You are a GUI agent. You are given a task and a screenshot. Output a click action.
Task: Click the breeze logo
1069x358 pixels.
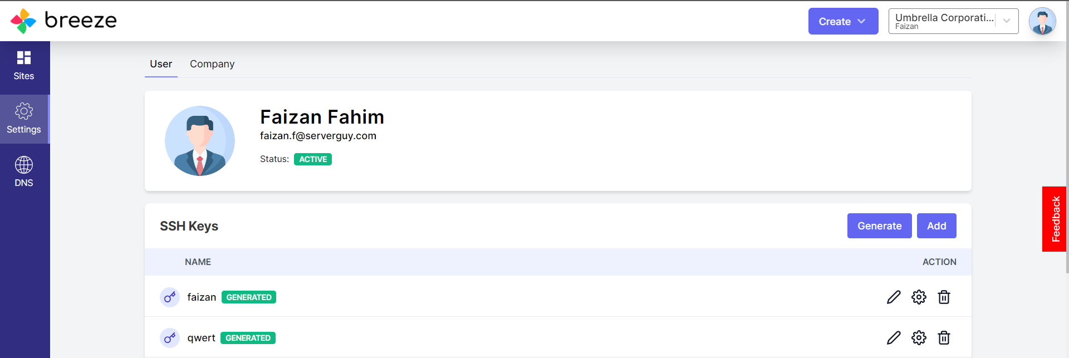pos(63,21)
